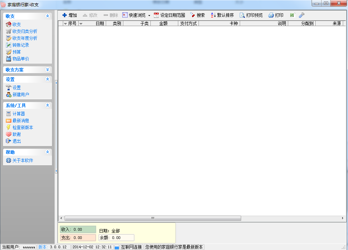Click 默认排序 A-Z sort icon

pyautogui.click(x=213, y=15)
